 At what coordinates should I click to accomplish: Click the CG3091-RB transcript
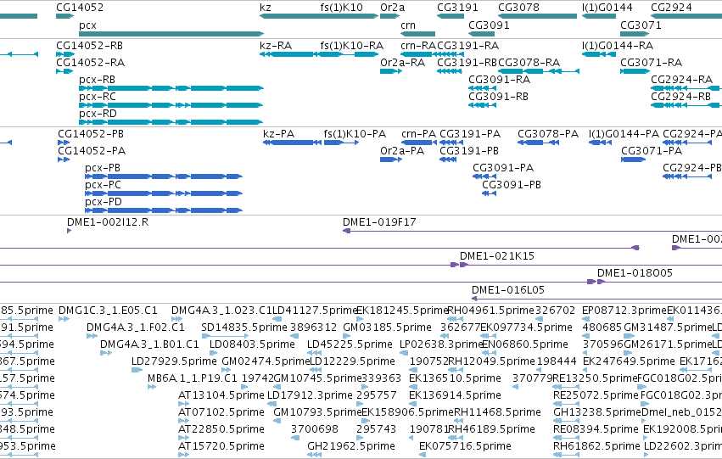coord(483,105)
